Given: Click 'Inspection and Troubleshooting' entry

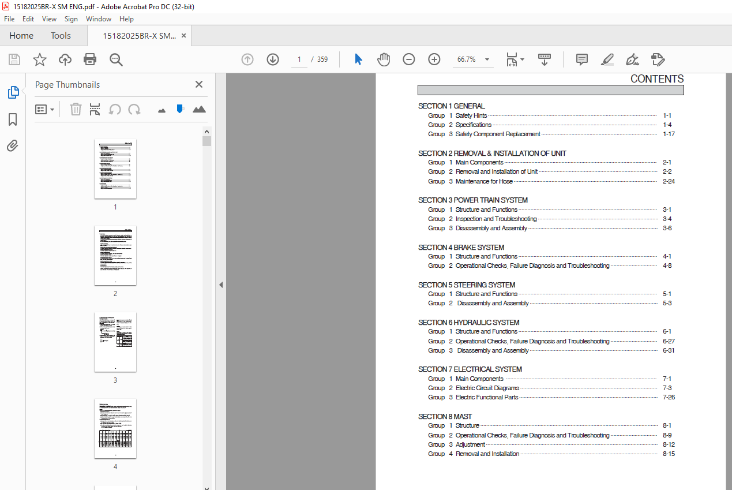Looking at the screenshot, I should click(496, 219).
